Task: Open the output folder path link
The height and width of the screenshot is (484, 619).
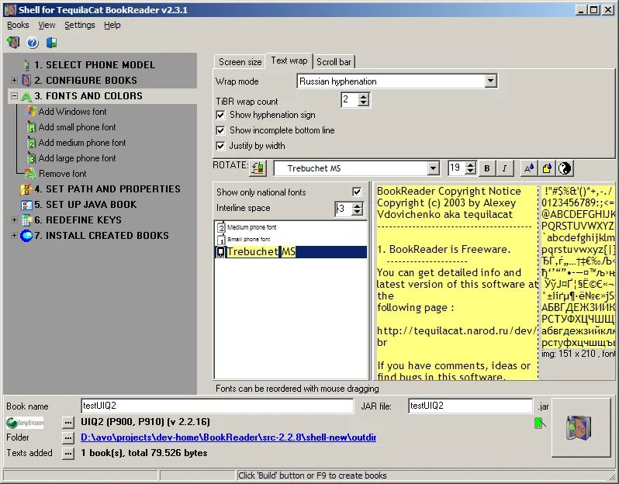Action: click(228, 437)
